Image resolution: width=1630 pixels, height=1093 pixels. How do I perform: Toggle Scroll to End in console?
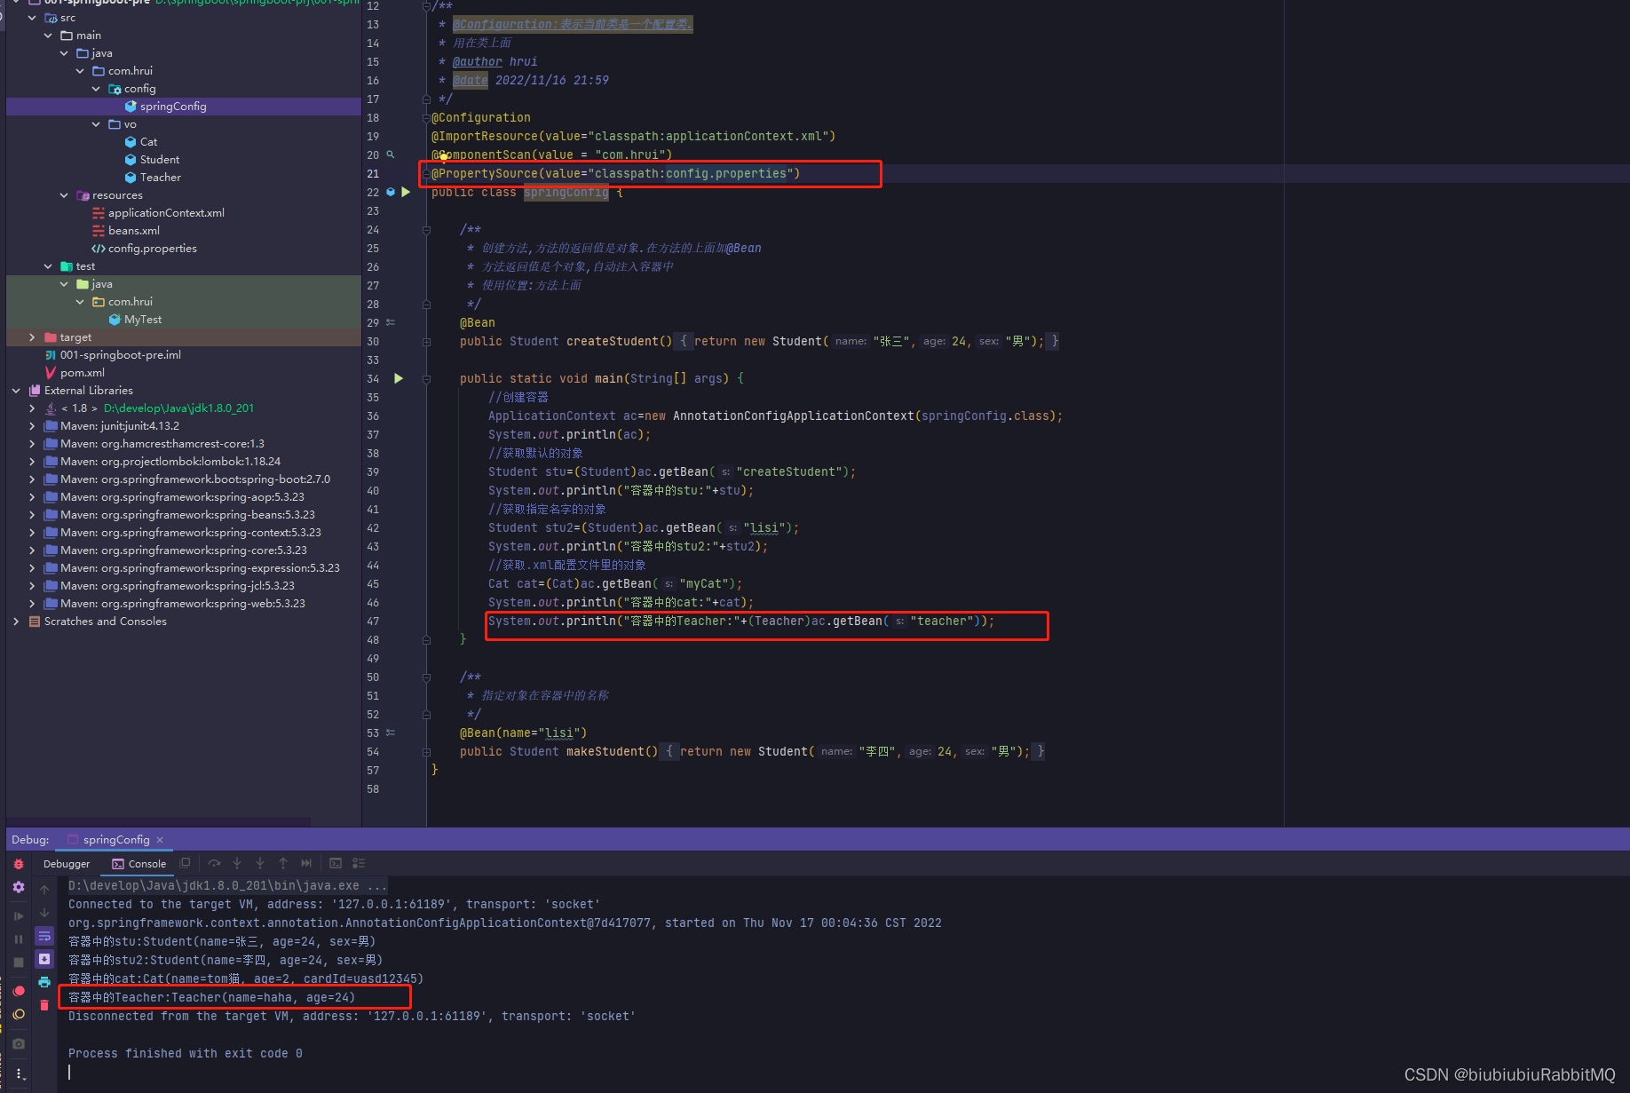(x=44, y=959)
